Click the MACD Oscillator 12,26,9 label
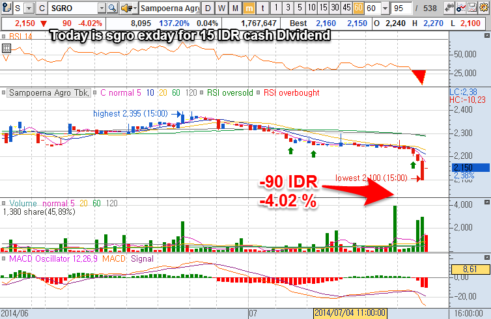This screenshot has width=491, height=319. pyautogui.click(x=55, y=258)
